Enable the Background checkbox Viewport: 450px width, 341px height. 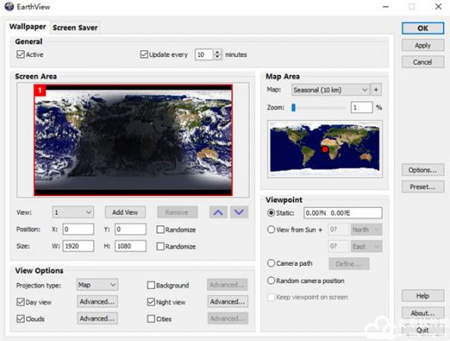(151, 285)
